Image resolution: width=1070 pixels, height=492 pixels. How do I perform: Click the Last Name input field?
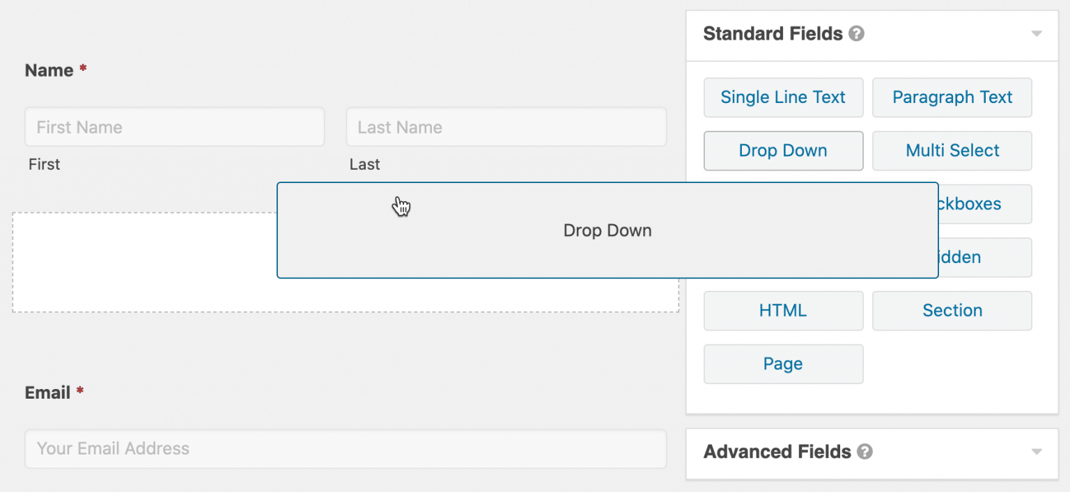pyautogui.click(x=506, y=127)
